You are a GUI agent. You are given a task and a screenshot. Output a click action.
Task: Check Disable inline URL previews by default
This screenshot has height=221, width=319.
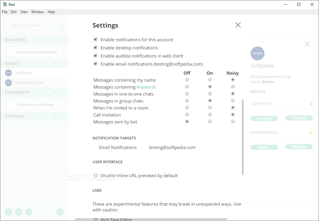[x=95, y=175]
